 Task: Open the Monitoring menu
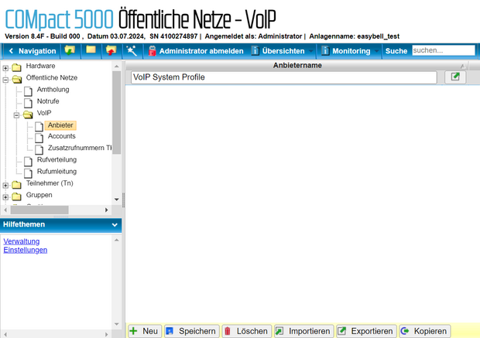tap(350, 51)
